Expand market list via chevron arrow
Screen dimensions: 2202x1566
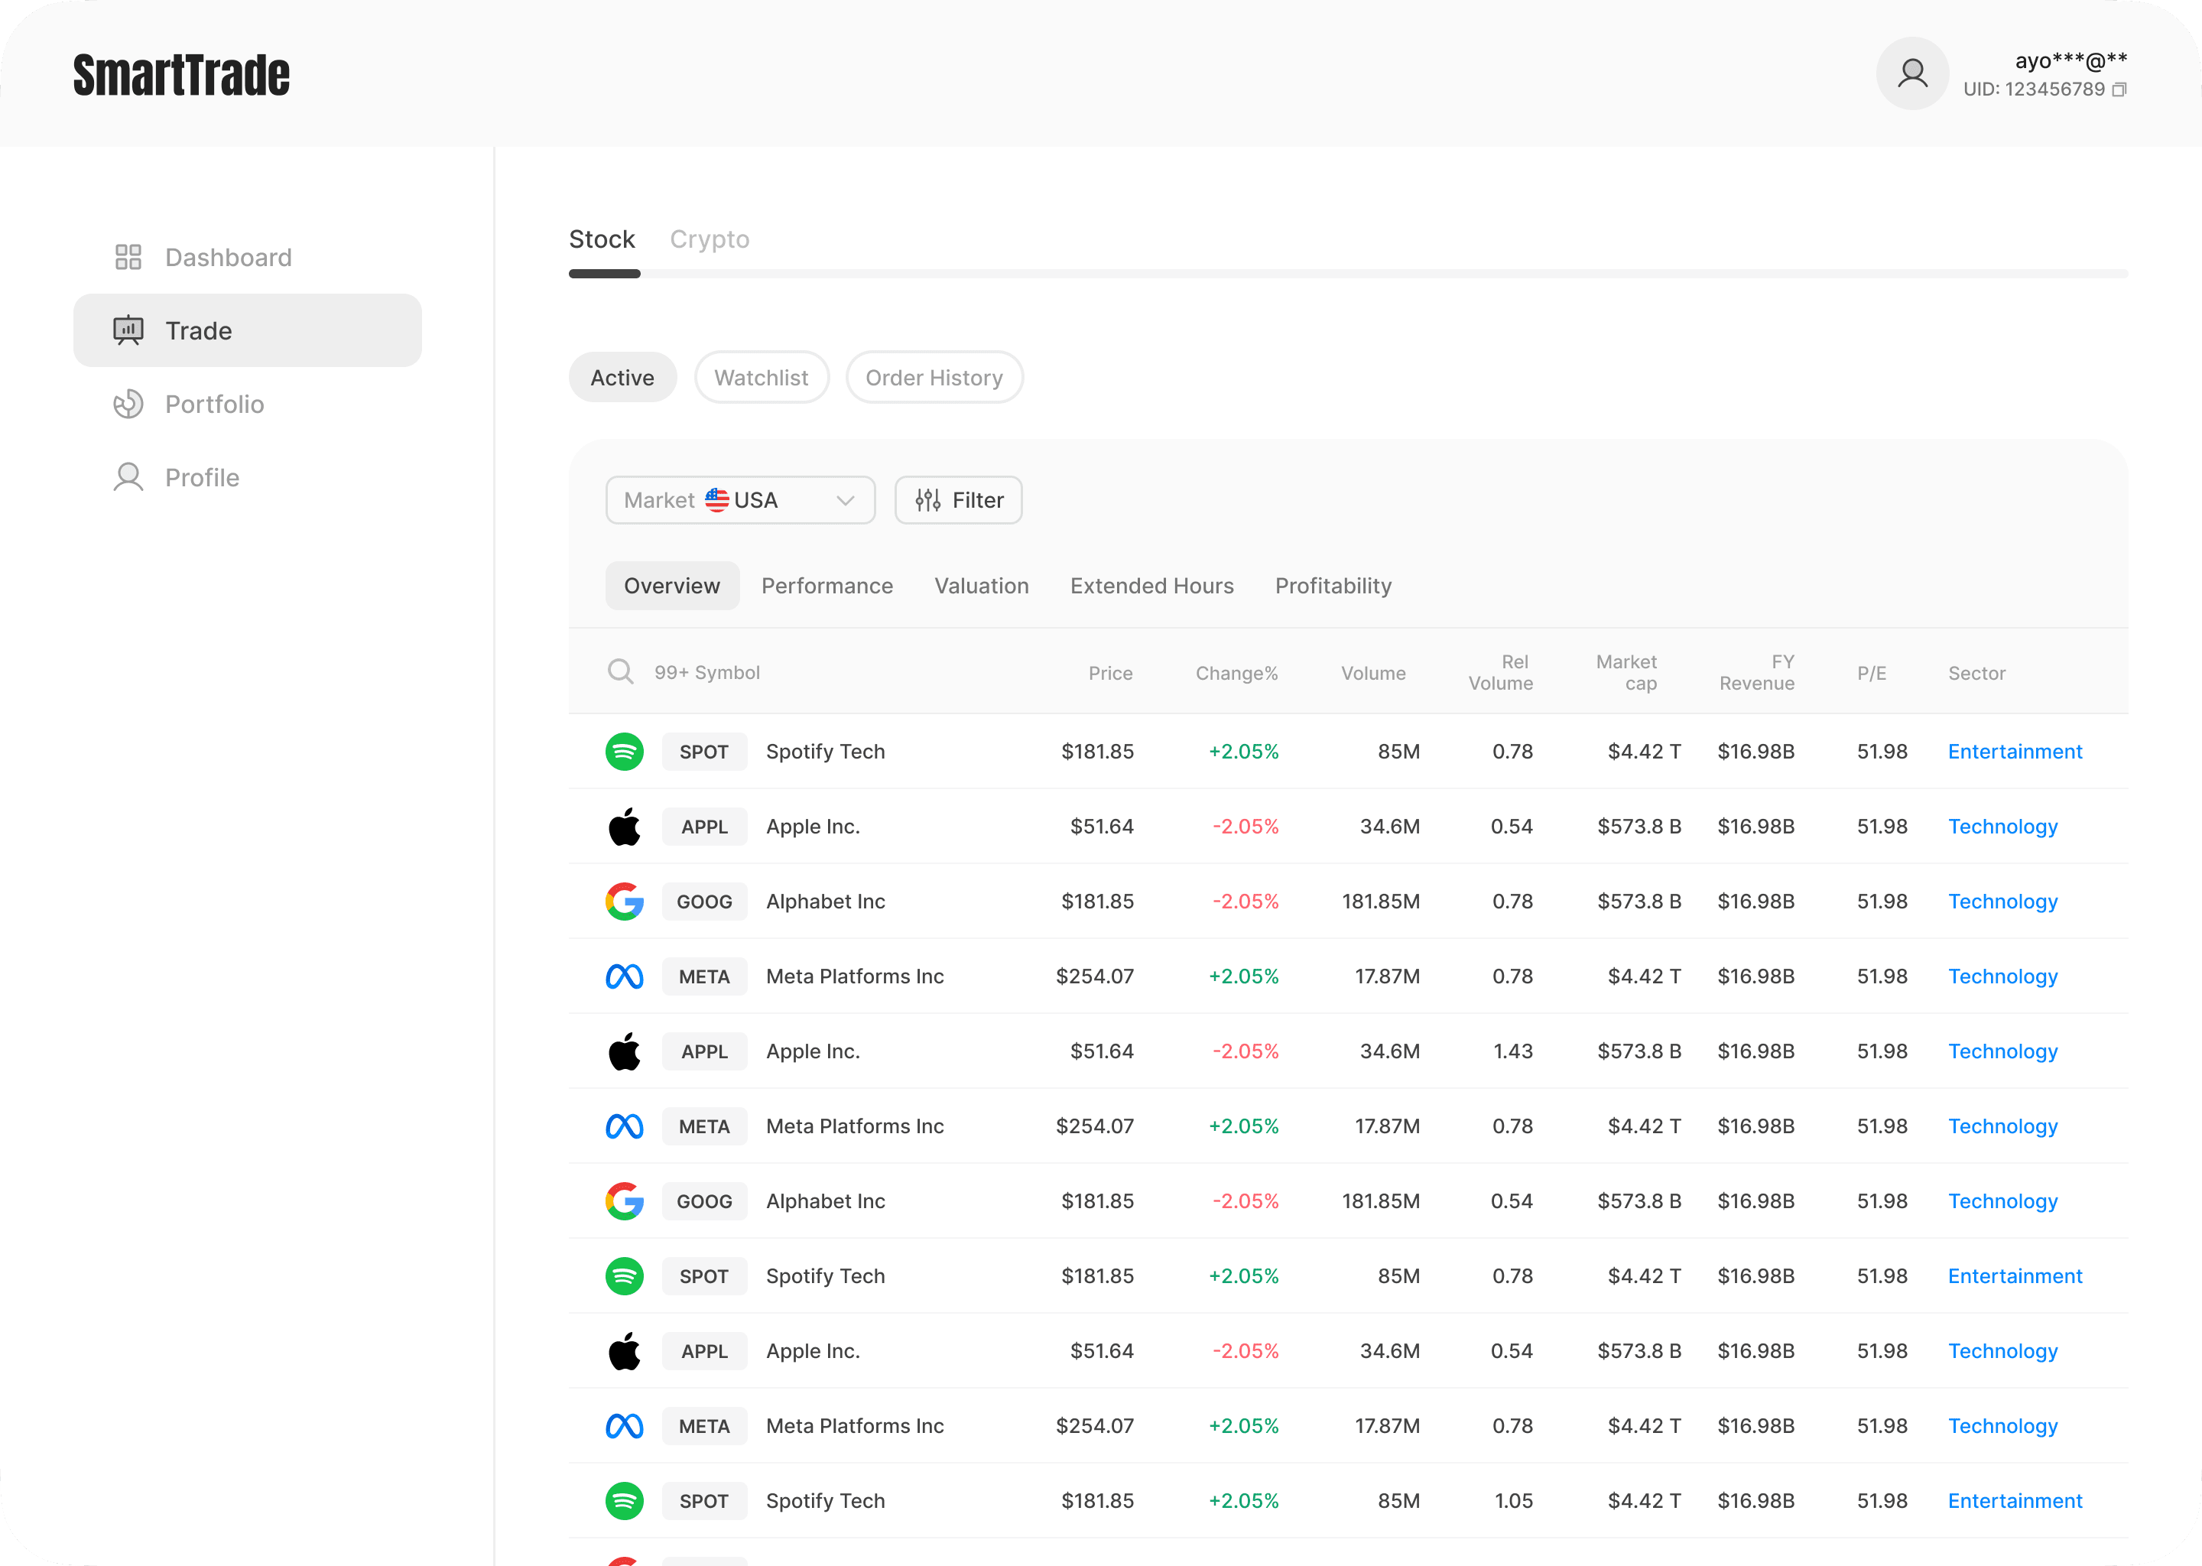coord(846,501)
